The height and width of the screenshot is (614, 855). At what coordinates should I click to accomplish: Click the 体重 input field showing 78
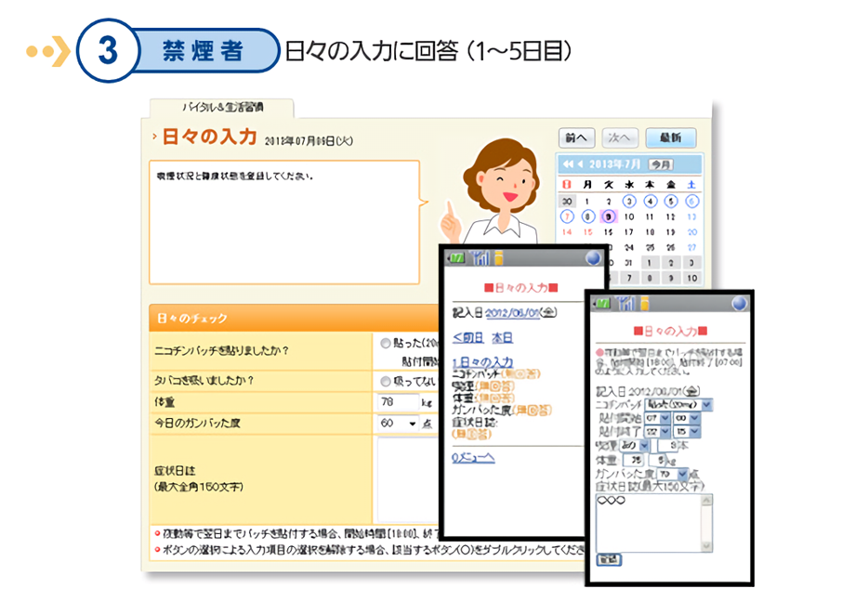coord(398,402)
